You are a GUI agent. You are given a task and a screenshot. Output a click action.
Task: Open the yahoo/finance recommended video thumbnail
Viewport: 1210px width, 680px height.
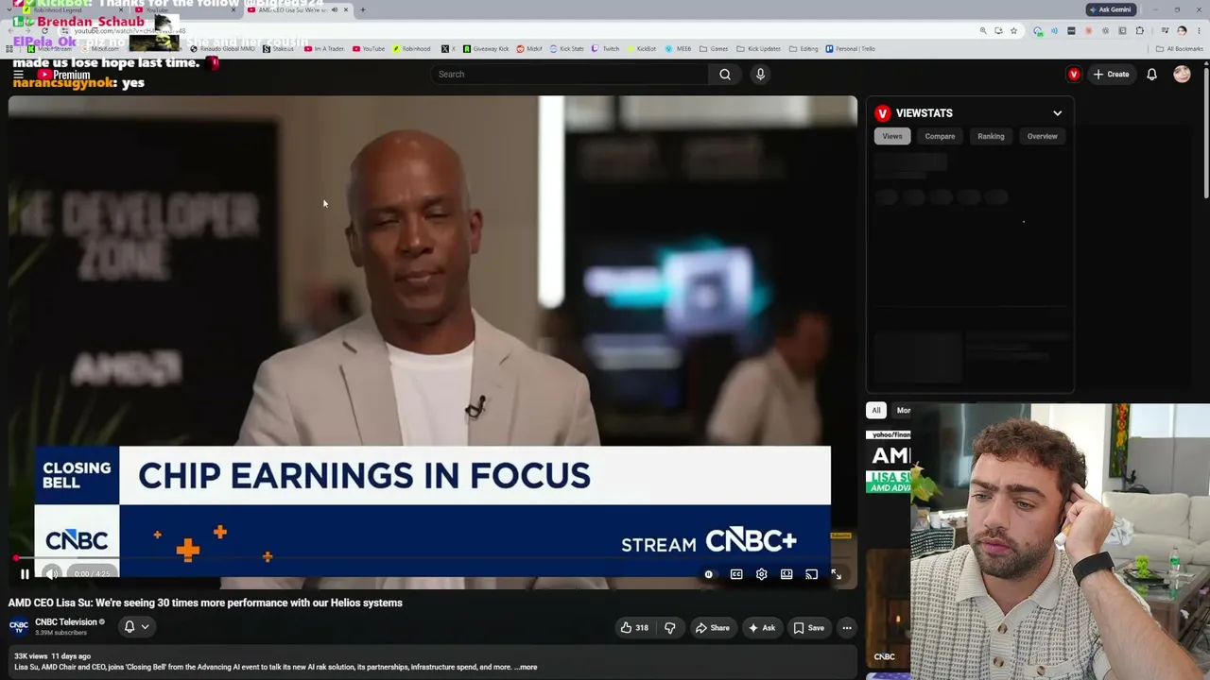pos(889,460)
